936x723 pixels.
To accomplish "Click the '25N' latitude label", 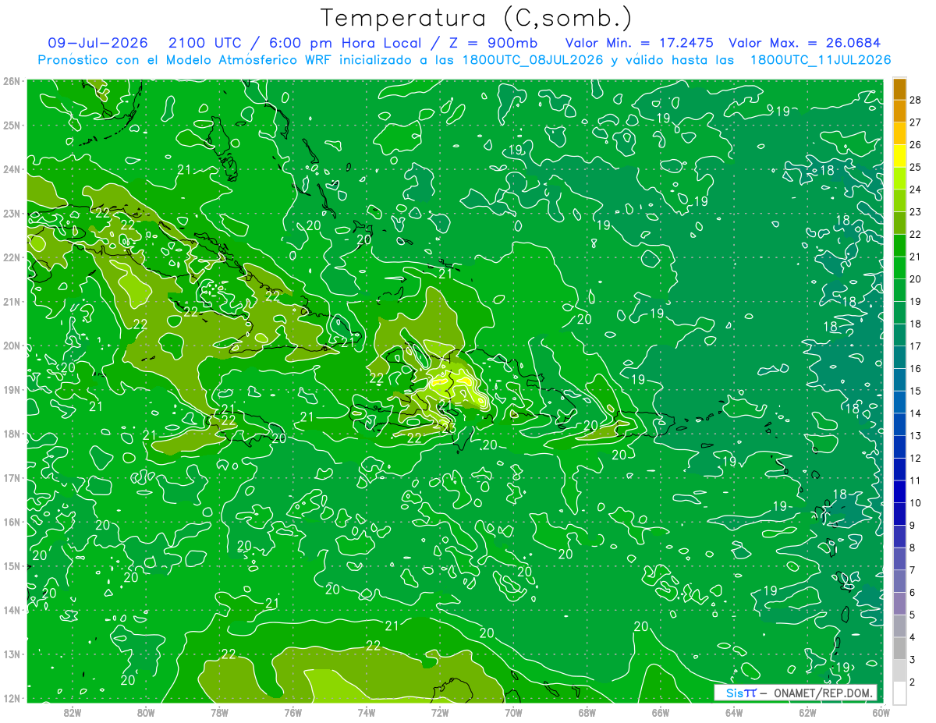I will (12, 125).
